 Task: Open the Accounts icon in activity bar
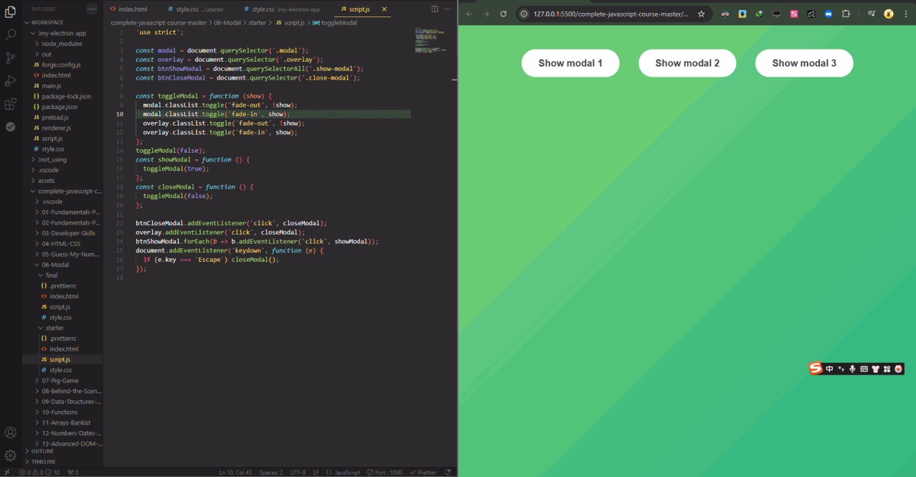click(x=11, y=433)
